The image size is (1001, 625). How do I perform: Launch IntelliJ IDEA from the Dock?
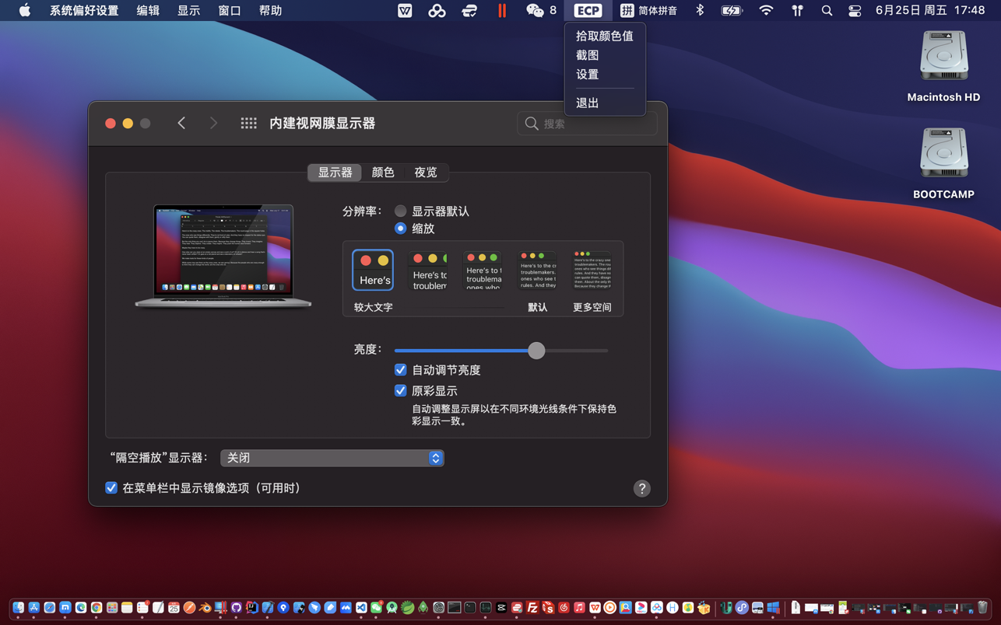(x=251, y=608)
